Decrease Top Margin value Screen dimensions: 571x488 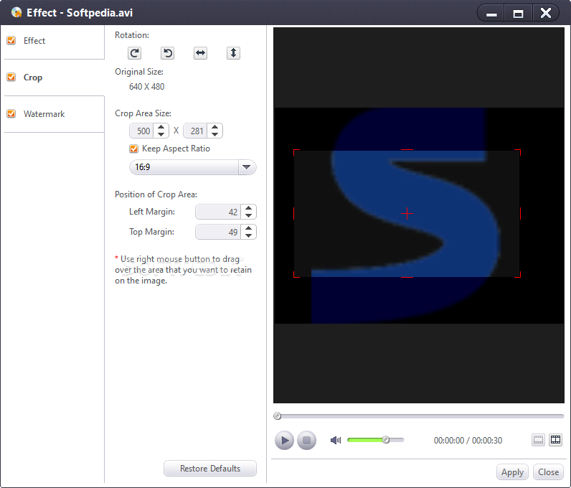(248, 236)
